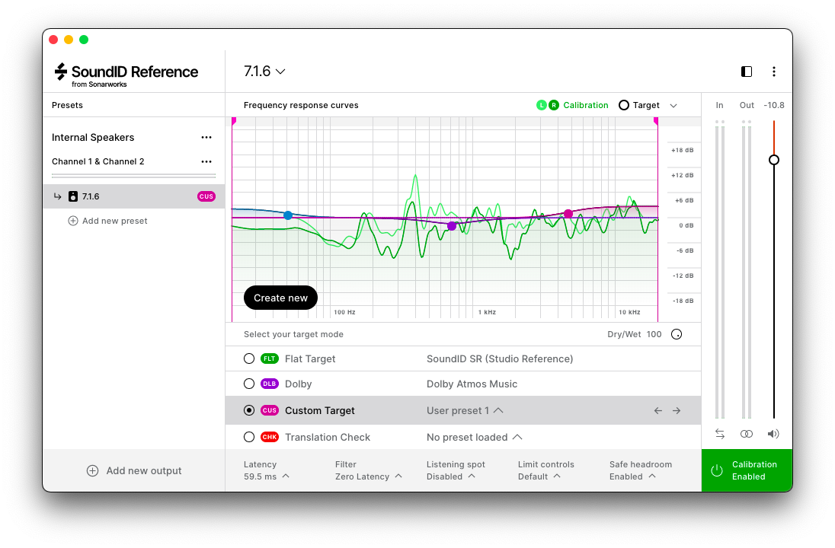Image resolution: width=835 pixels, height=548 pixels.
Task: Open the three-dot main menu
Action: pyautogui.click(x=774, y=72)
